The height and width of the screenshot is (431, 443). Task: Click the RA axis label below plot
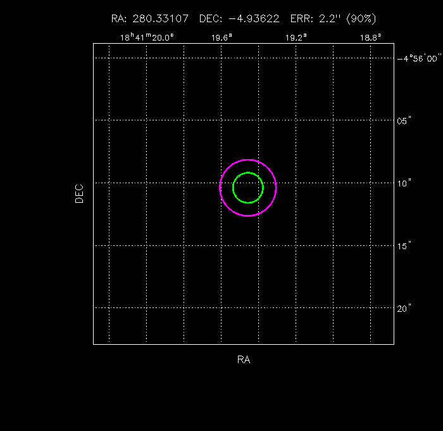pos(244,360)
